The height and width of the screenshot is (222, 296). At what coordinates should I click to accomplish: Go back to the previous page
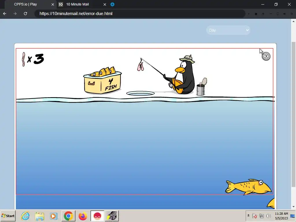pos(5,14)
